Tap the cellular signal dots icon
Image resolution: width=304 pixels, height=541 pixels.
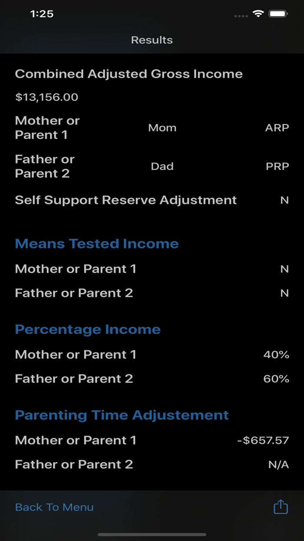click(240, 16)
